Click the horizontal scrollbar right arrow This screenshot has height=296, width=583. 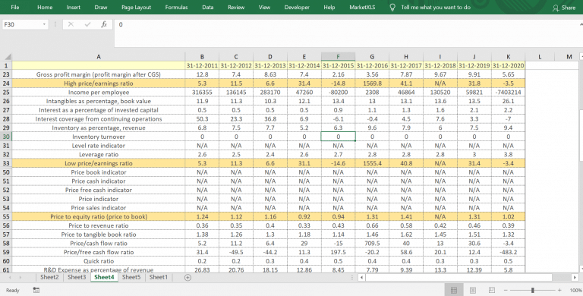(x=575, y=278)
